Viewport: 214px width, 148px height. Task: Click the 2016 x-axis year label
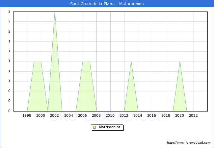[152, 115]
